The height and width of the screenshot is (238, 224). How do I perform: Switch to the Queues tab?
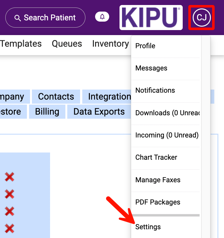click(67, 44)
